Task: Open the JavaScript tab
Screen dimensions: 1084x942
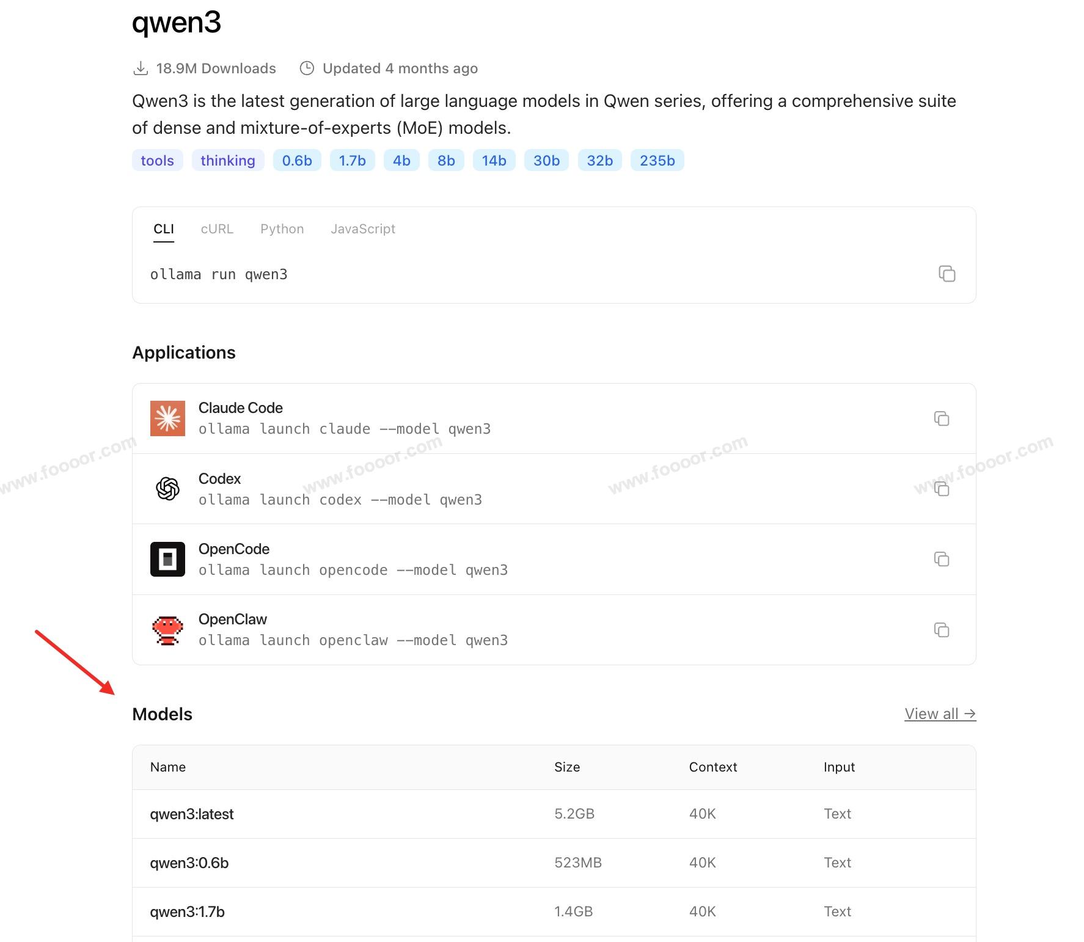Action: click(x=363, y=229)
